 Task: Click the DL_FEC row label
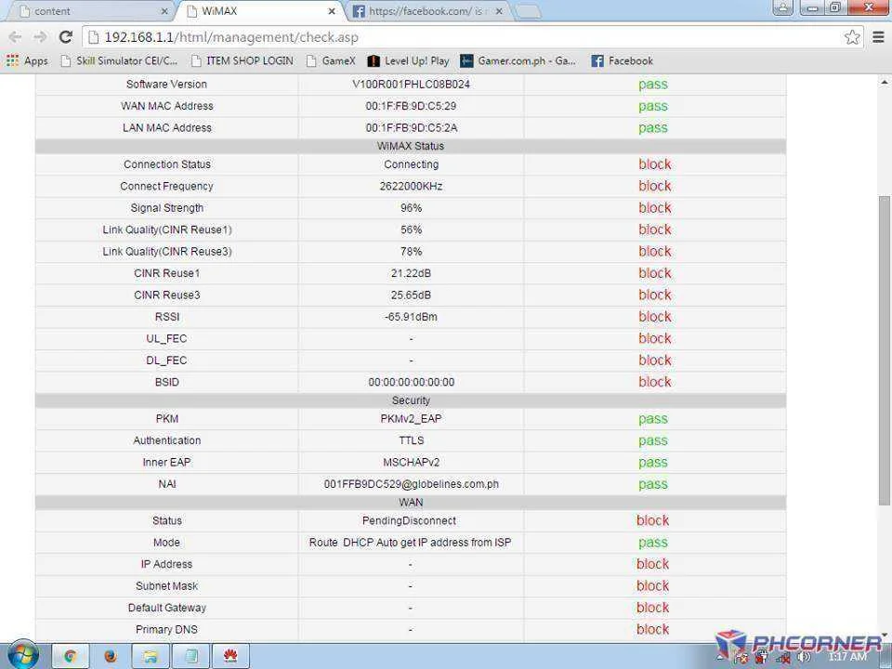point(166,361)
